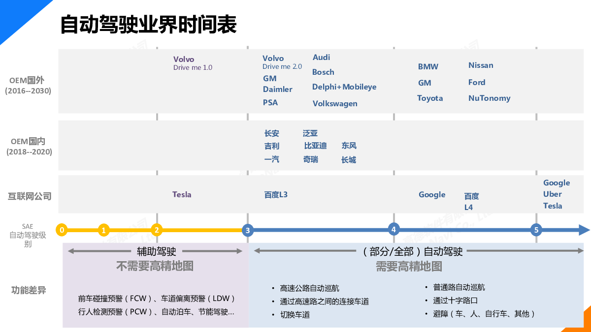
Task: Click the 东风 entry
Action: pos(349,146)
